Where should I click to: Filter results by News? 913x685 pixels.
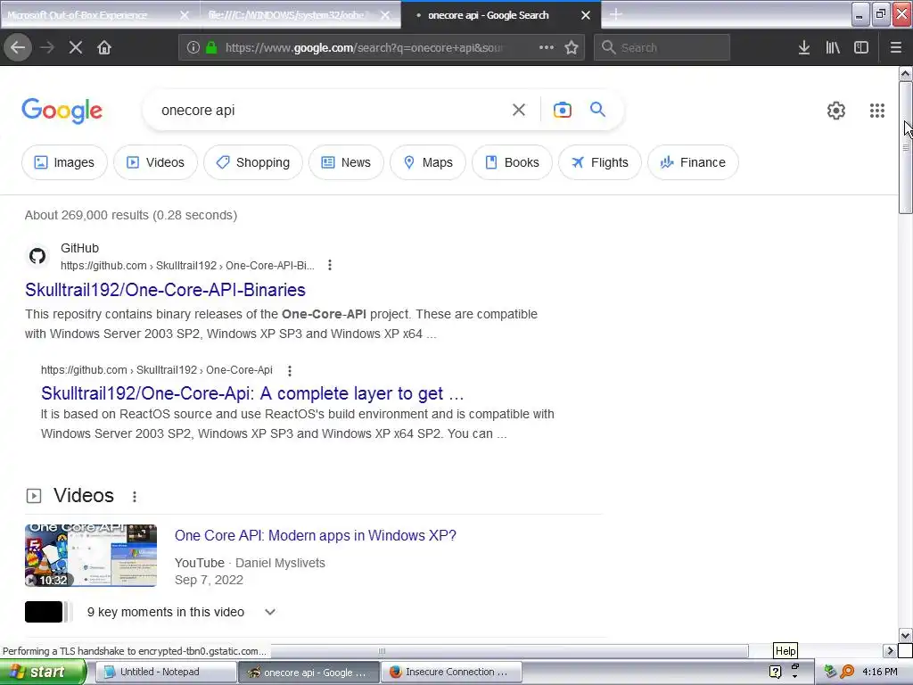[x=347, y=162]
